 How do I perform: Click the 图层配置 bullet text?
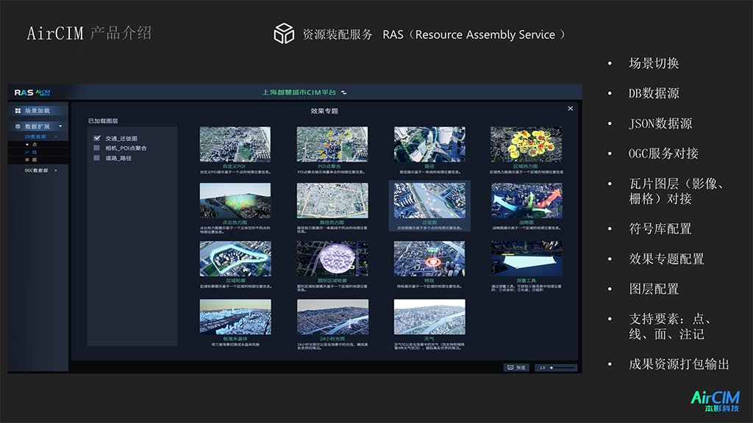(x=654, y=289)
